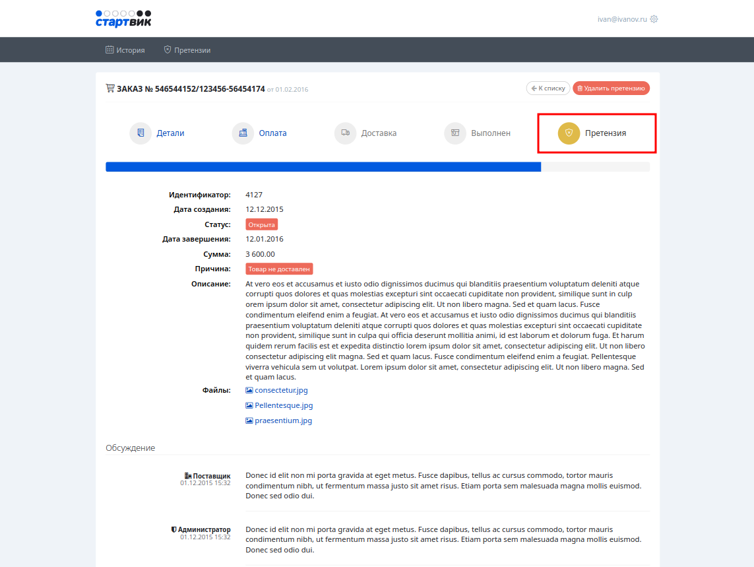754x567 pixels.
Task: Click the blue order progress bar
Action: 323,167
